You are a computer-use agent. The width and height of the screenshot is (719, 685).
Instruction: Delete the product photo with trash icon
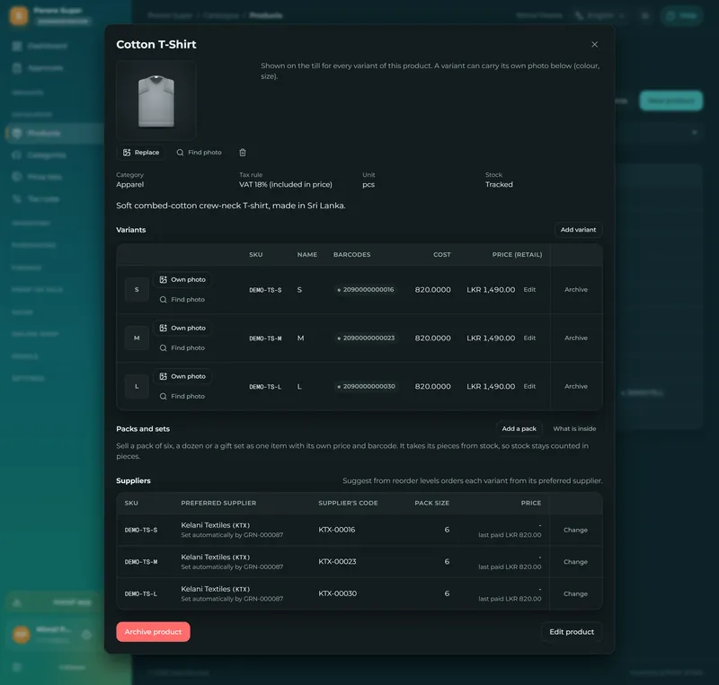click(x=243, y=153)
